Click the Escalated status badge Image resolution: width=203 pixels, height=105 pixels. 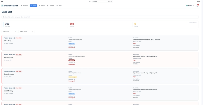(x=72, y=60)
